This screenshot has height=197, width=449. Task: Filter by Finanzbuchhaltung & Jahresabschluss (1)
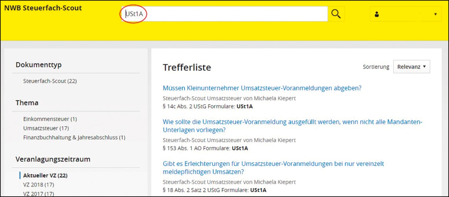(74, 137)
